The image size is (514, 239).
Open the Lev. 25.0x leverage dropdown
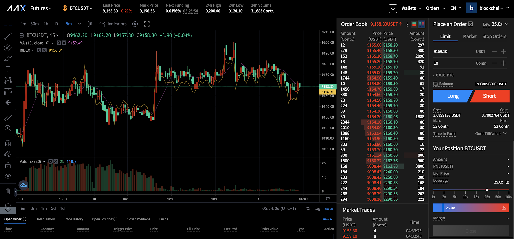495,24
